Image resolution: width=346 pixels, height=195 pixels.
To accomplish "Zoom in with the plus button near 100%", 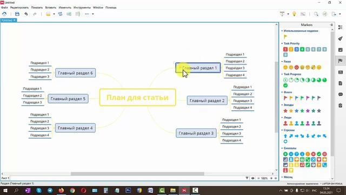I will [271, 178].
